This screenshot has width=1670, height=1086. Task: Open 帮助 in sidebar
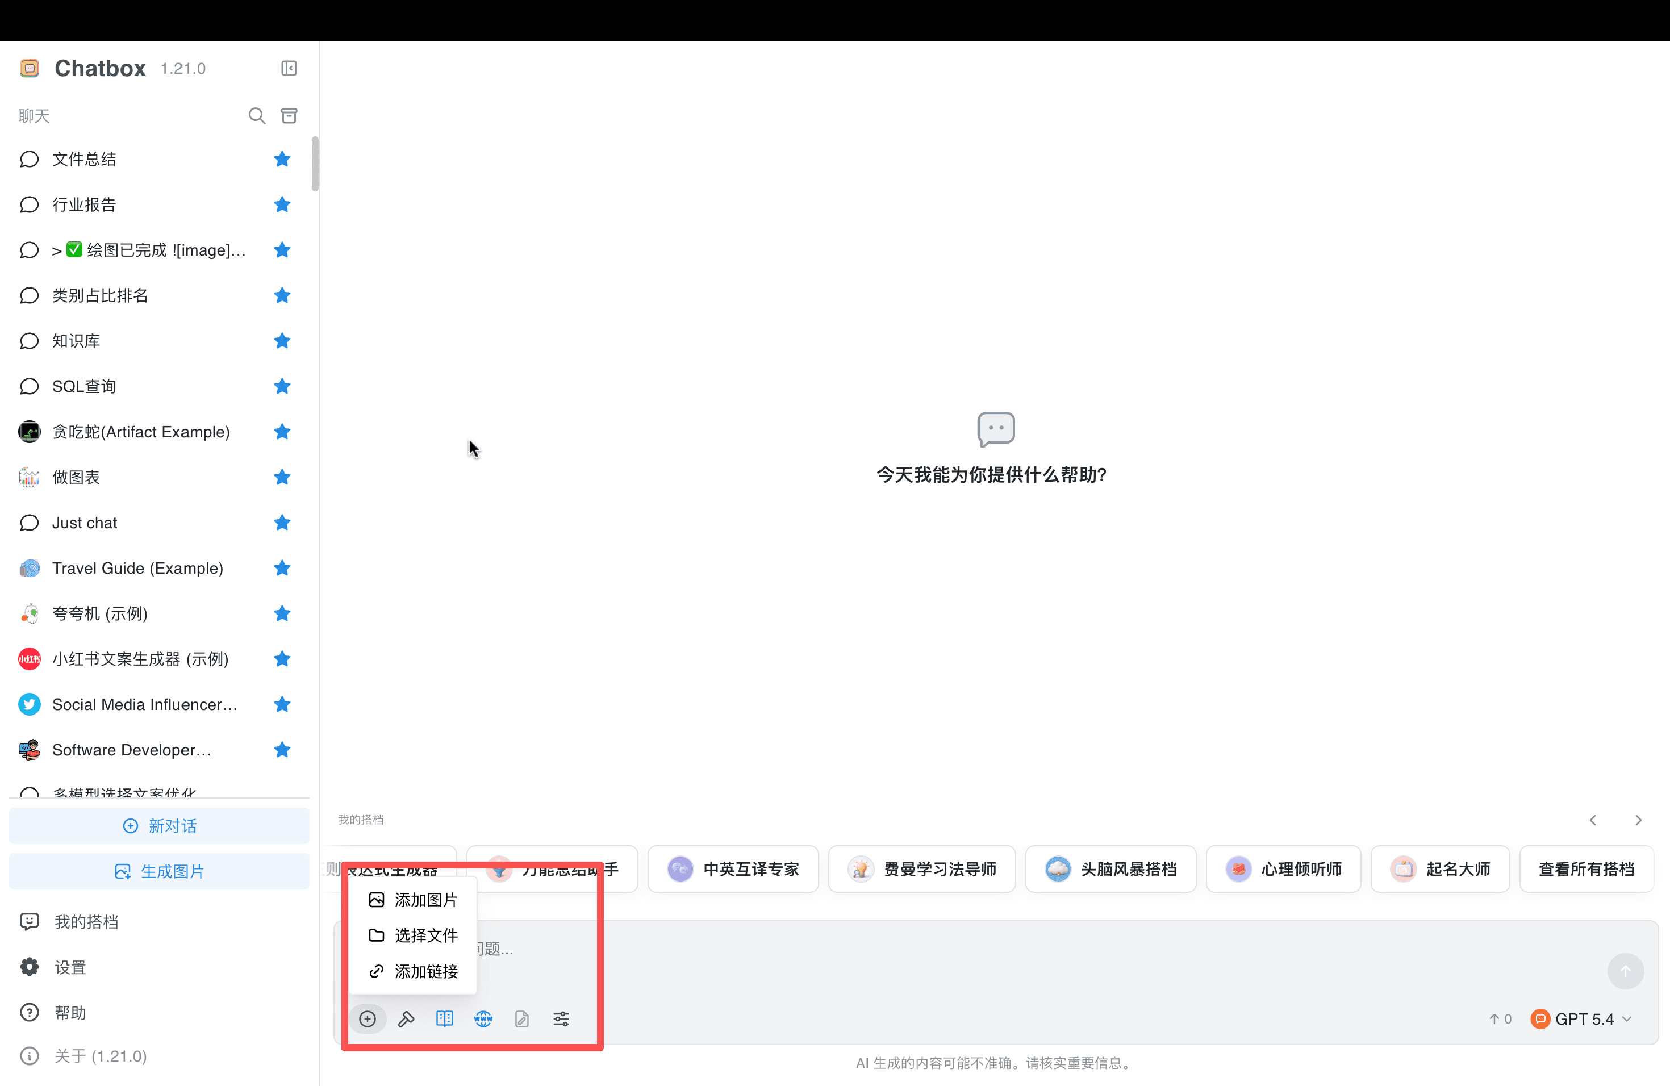(x=159, y=1013)
